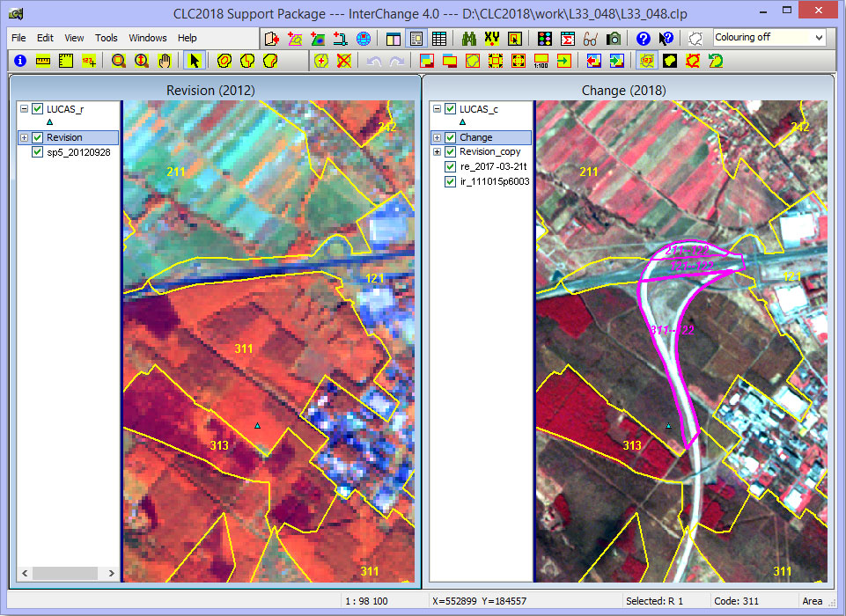Uncheck the LUCAS_c layer checkbox
The image size is (846, 616).
click(451, 109)
